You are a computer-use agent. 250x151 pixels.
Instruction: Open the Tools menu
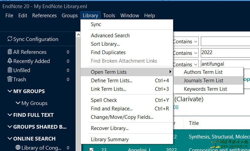coord(109,15)
